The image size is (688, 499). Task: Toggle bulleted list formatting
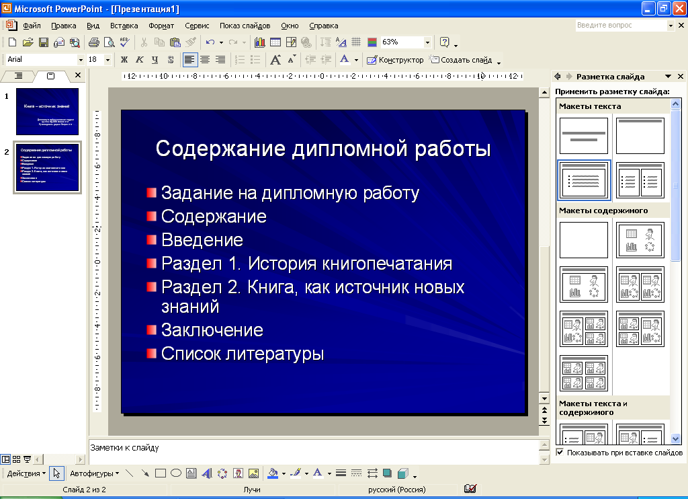[255, 60]
